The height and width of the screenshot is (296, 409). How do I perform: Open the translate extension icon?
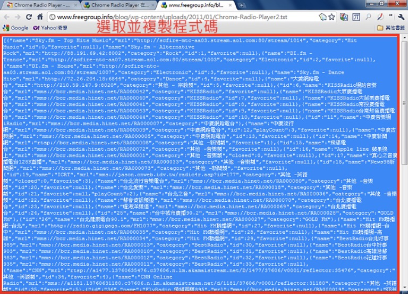click(344, 17)
